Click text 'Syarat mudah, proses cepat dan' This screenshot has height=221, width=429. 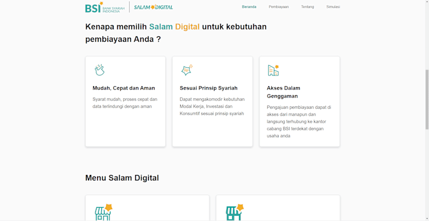point(125,99)
